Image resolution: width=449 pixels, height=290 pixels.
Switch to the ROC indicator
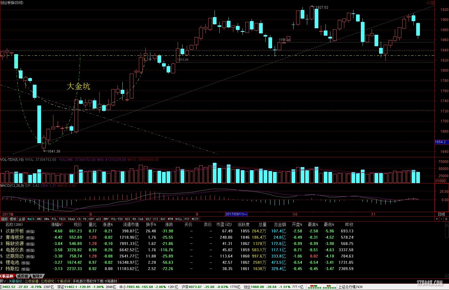click(163, 219)
